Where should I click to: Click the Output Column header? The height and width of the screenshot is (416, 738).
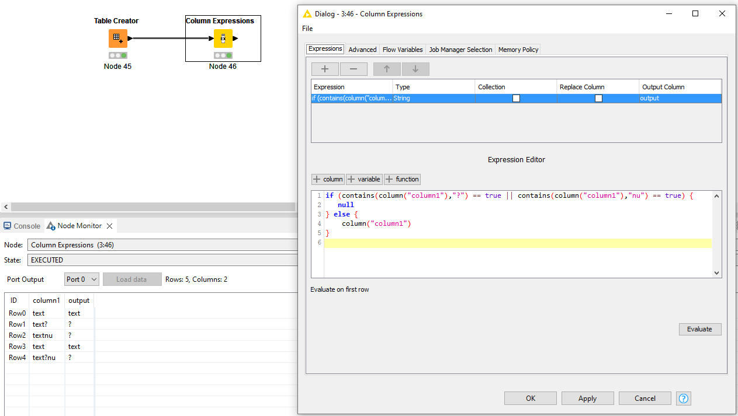680,87
